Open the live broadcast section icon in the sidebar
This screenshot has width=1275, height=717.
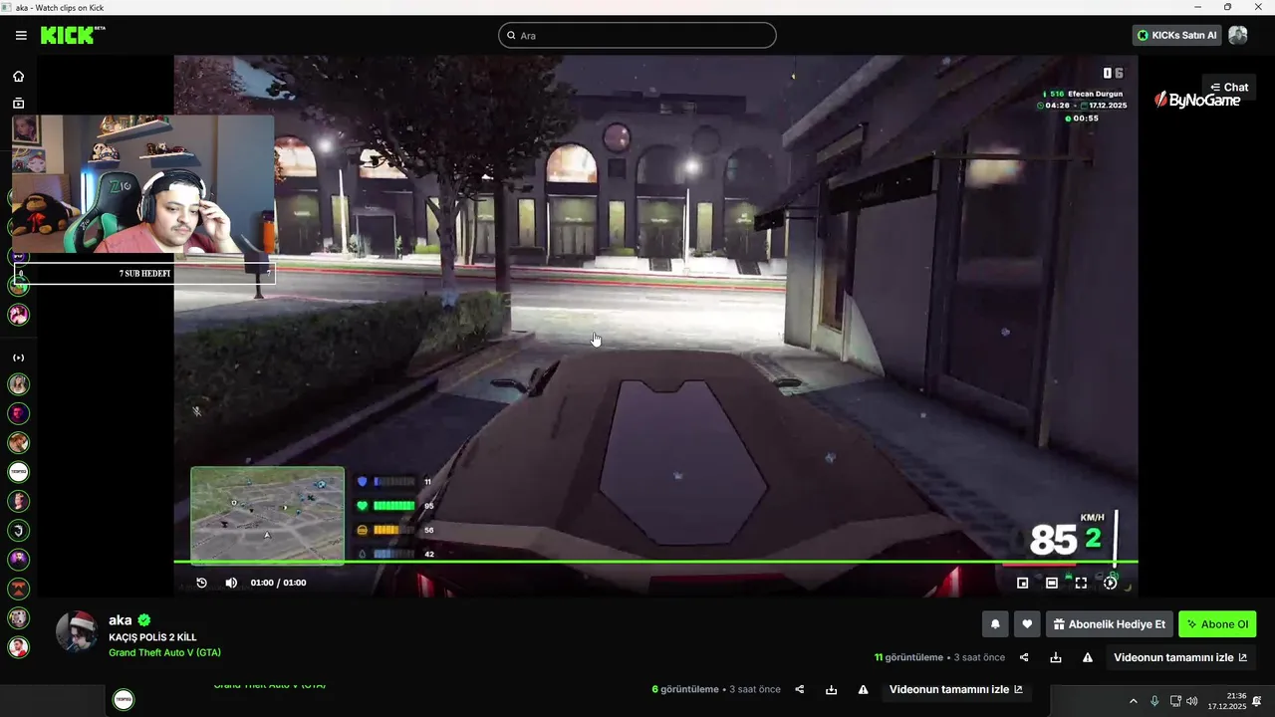18,358
